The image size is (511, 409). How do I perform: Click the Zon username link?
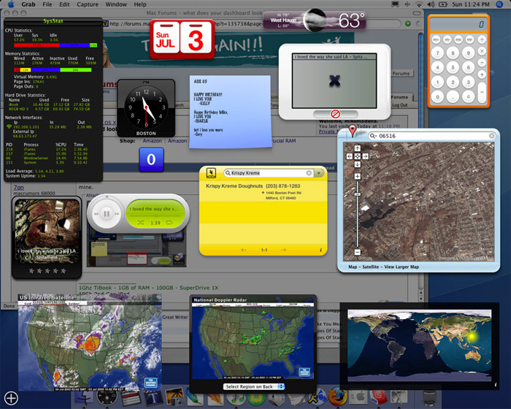18,187
